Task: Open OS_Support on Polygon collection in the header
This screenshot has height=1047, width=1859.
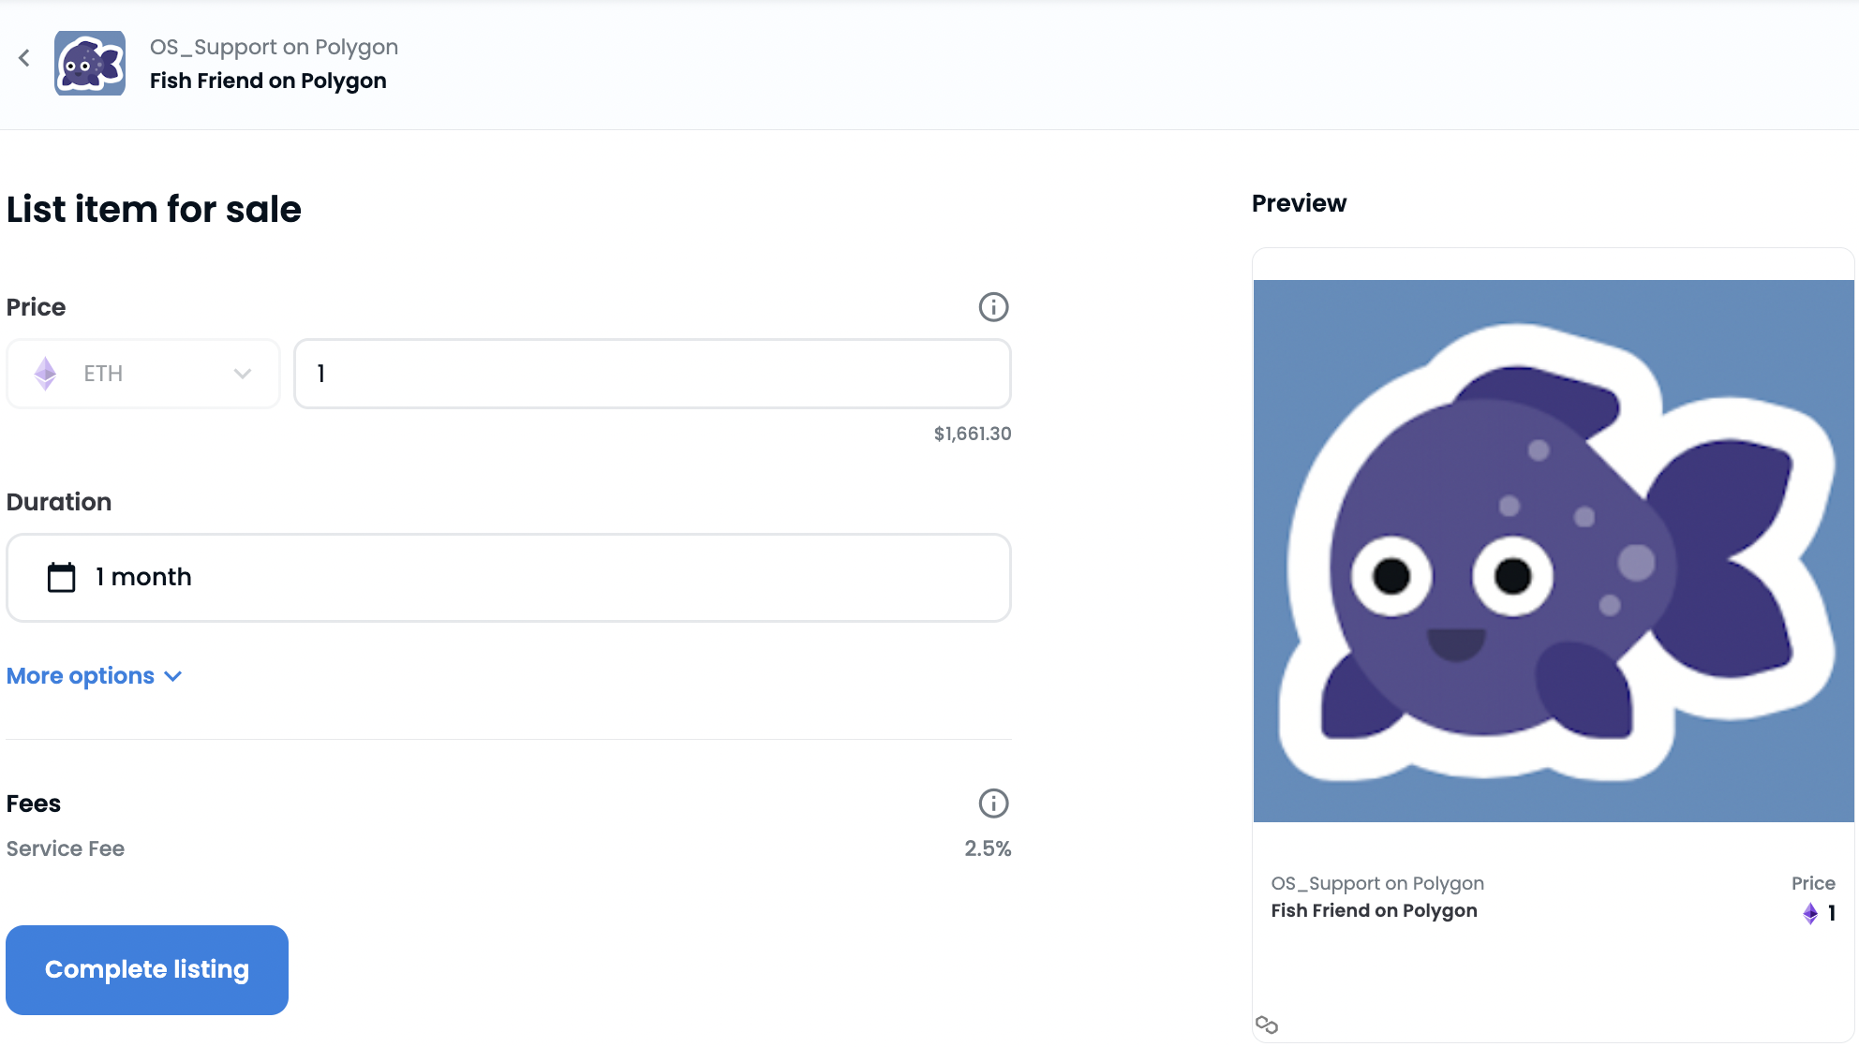Action: (274, 47)
